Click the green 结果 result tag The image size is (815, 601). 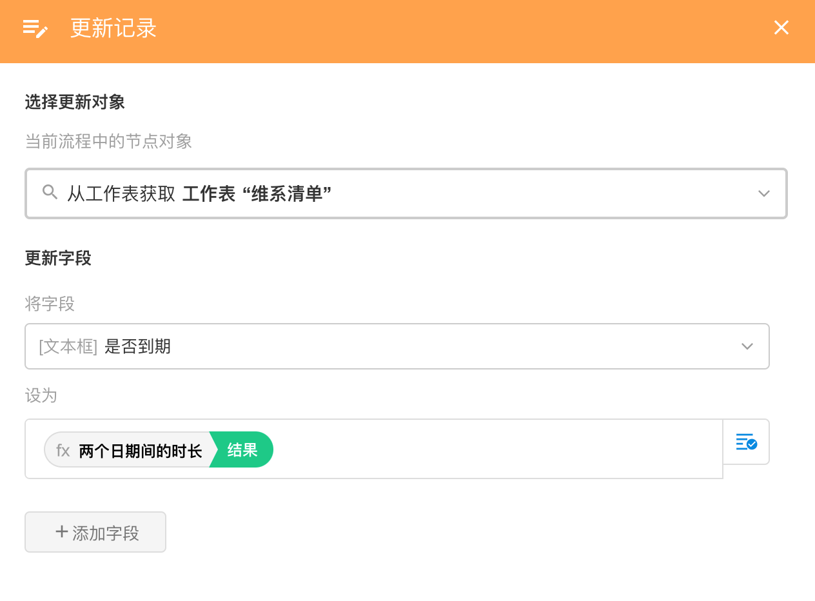pyautogui.click(x=242, y=450)
